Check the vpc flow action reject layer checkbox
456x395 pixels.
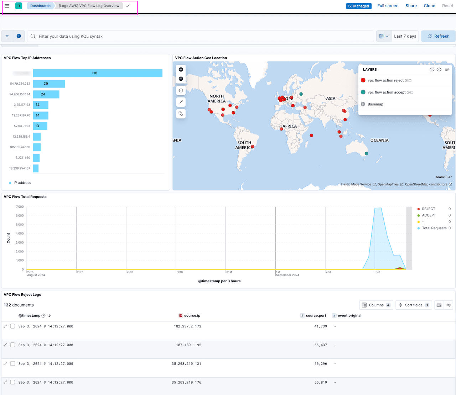pyautogui.click(x=410, y=80)
